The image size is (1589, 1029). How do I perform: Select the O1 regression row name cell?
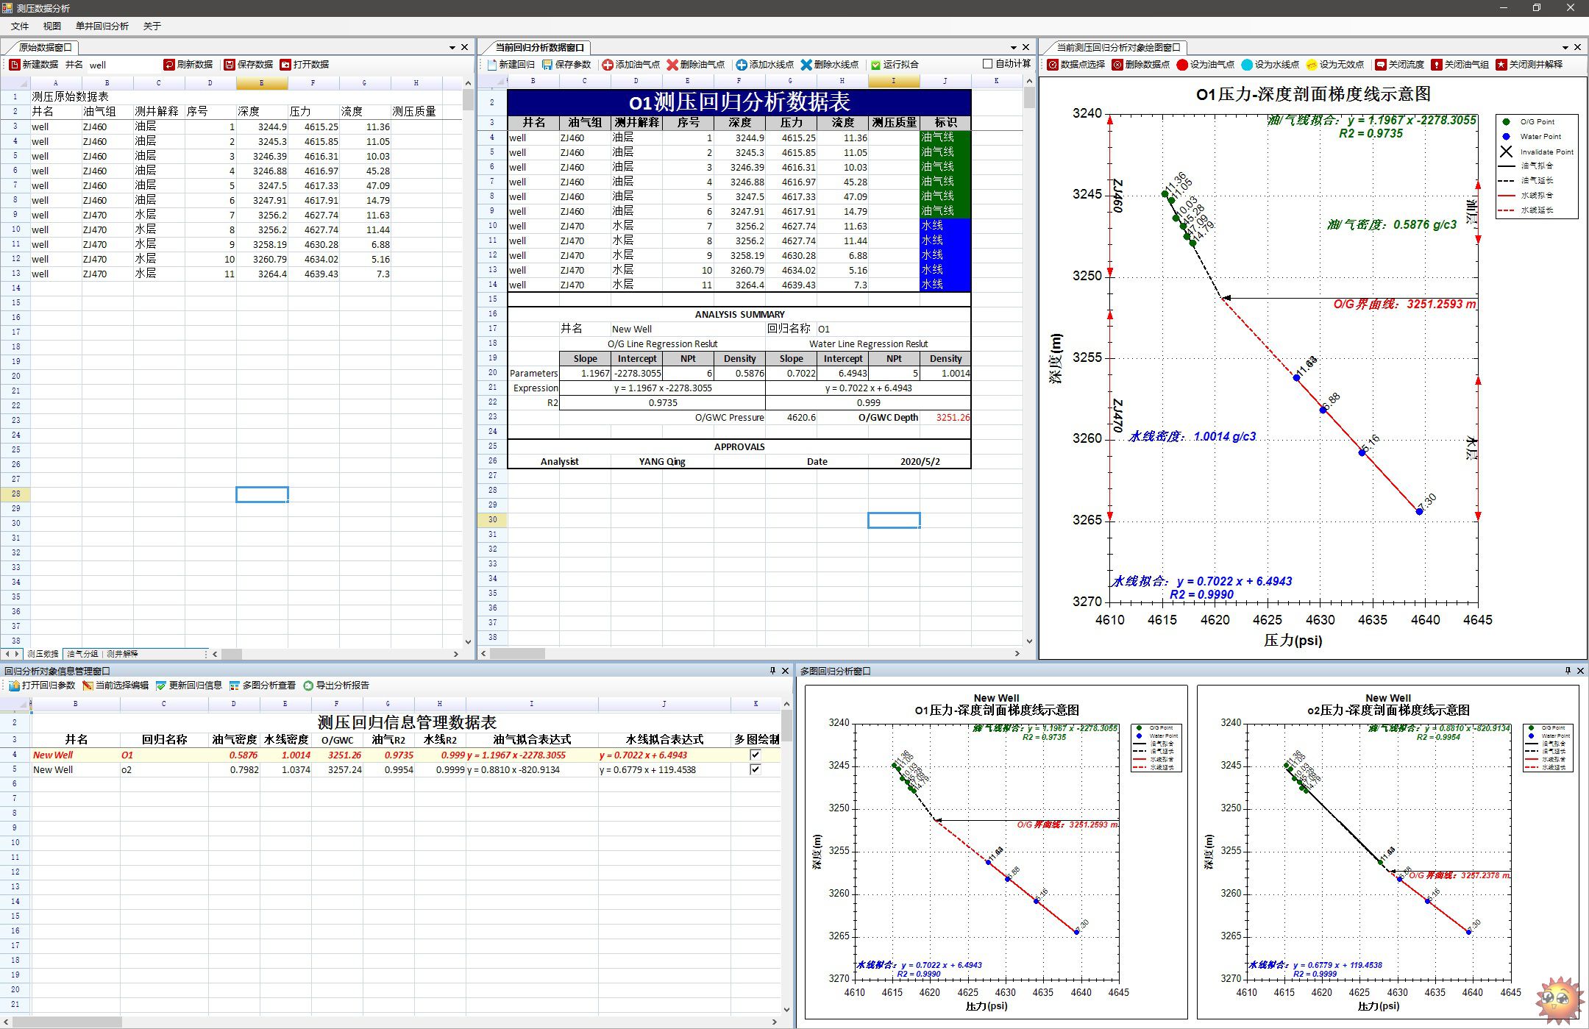[163, 755]
